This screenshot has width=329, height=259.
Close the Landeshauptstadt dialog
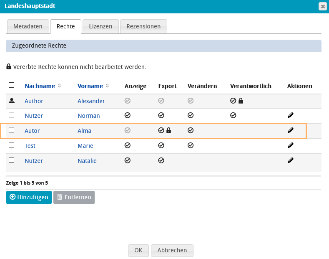click(x=322, y=6)
